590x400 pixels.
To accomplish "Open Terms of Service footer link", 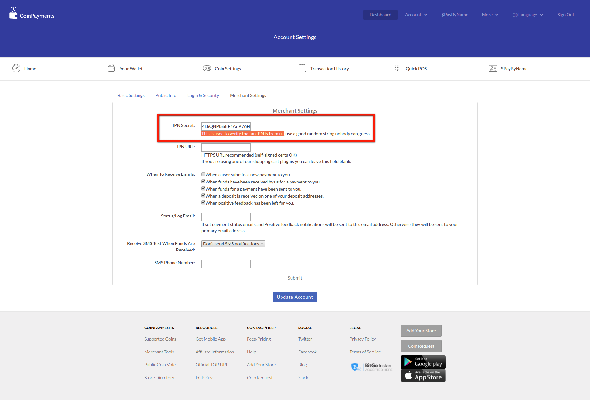I will tap(365, 352).
